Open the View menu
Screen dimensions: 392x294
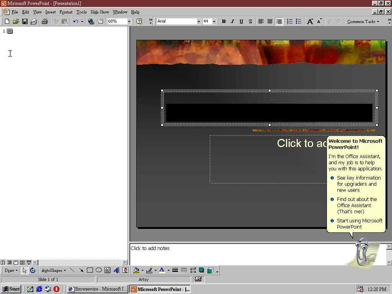[37, 12]
